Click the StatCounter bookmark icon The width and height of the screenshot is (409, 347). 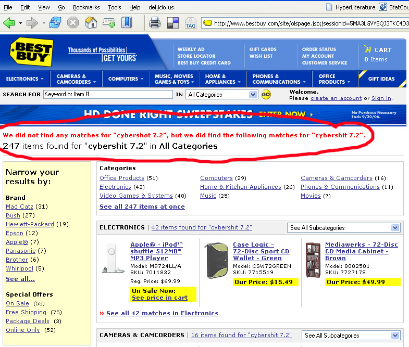pyautogui.click(x=382, y=7)
